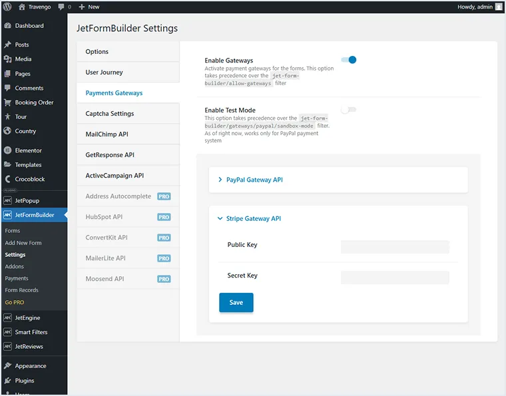The image size is (506, 396).
Task: Click the Elementor icon in the sidebar
Action: (x=7, y=150)
